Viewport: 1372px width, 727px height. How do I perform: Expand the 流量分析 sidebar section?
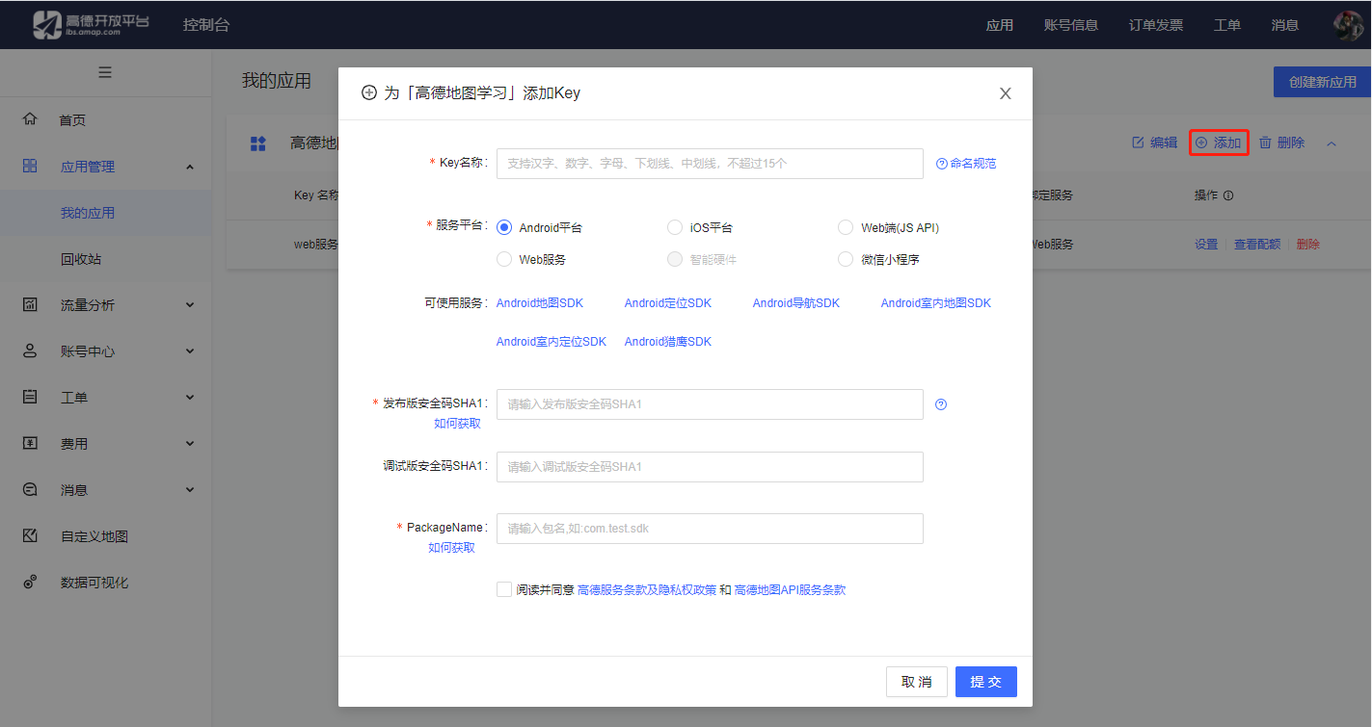click(x=189, y=305)
